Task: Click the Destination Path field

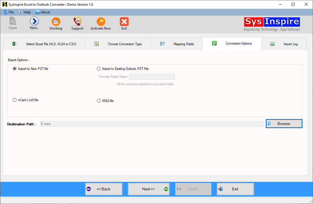Action: pyautogui.click(x=152, y=124)
